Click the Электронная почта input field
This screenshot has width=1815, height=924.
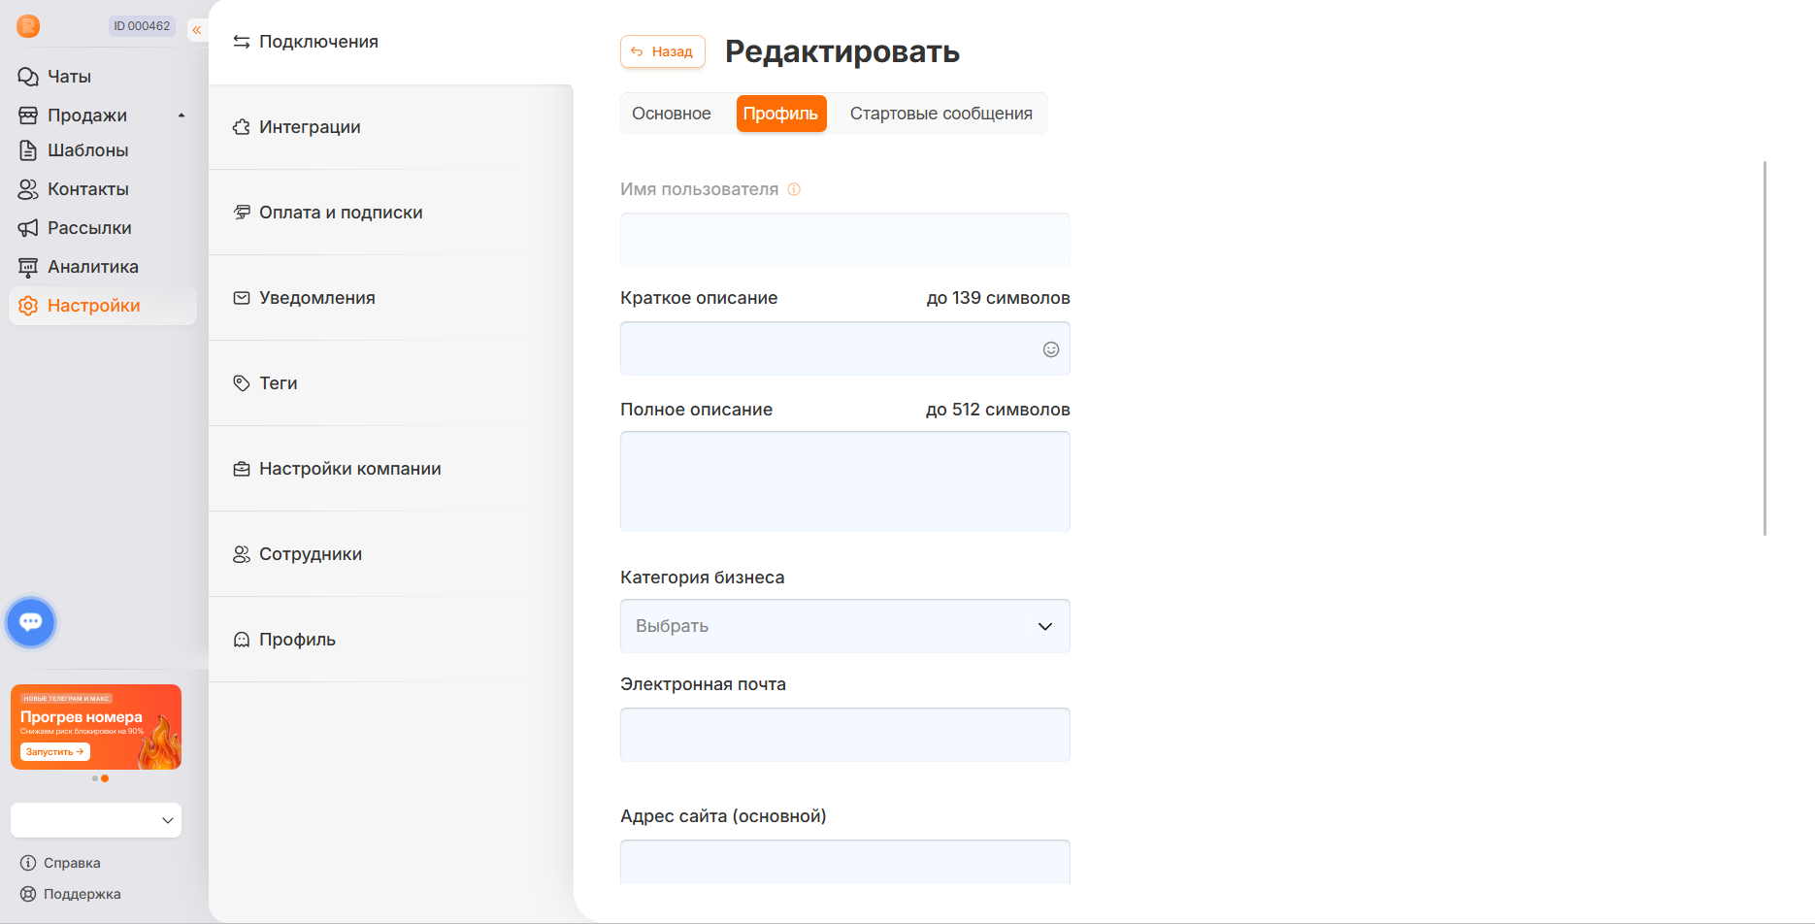coord(845,735)
